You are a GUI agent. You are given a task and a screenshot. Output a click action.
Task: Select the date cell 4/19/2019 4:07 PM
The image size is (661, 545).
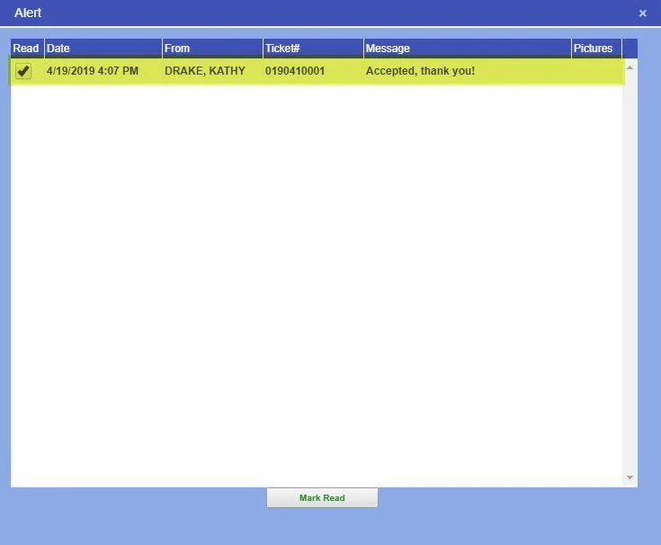93,71
